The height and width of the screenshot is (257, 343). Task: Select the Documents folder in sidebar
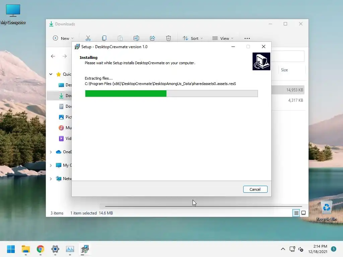point(65,106)
